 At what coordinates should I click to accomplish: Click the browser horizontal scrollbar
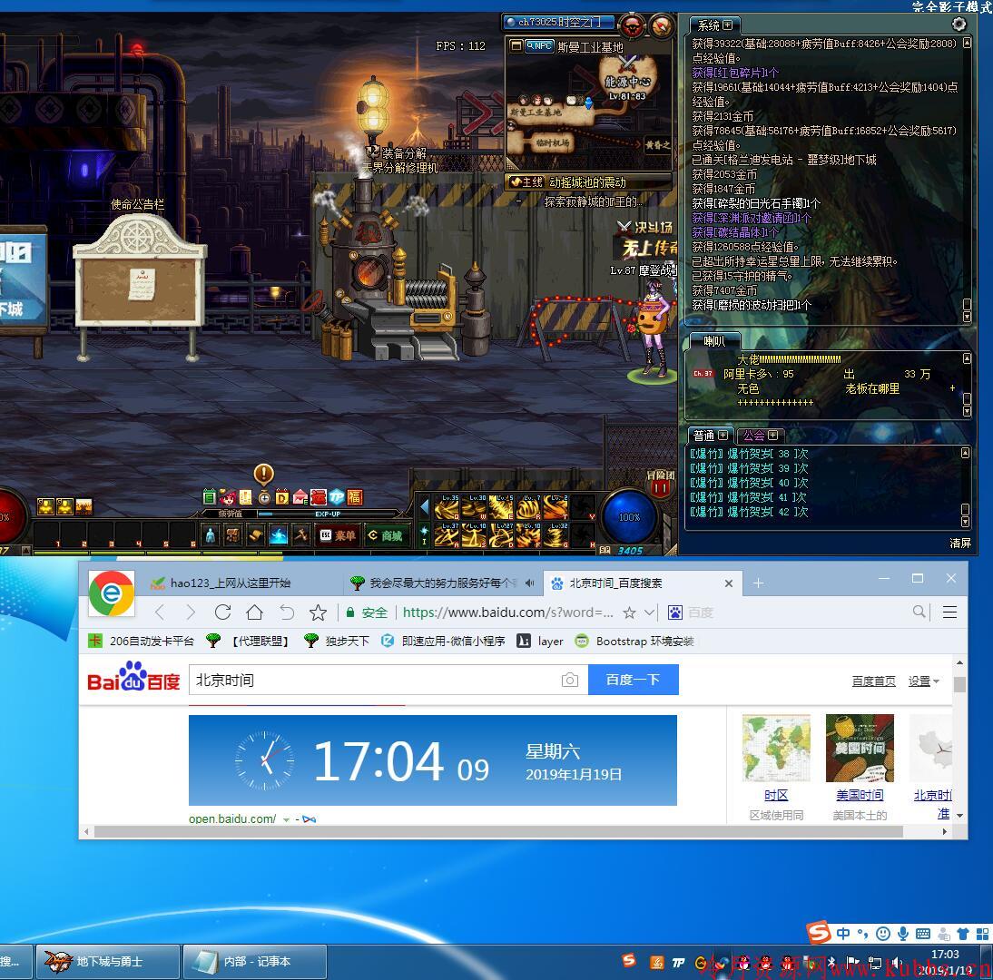point(498,832)
